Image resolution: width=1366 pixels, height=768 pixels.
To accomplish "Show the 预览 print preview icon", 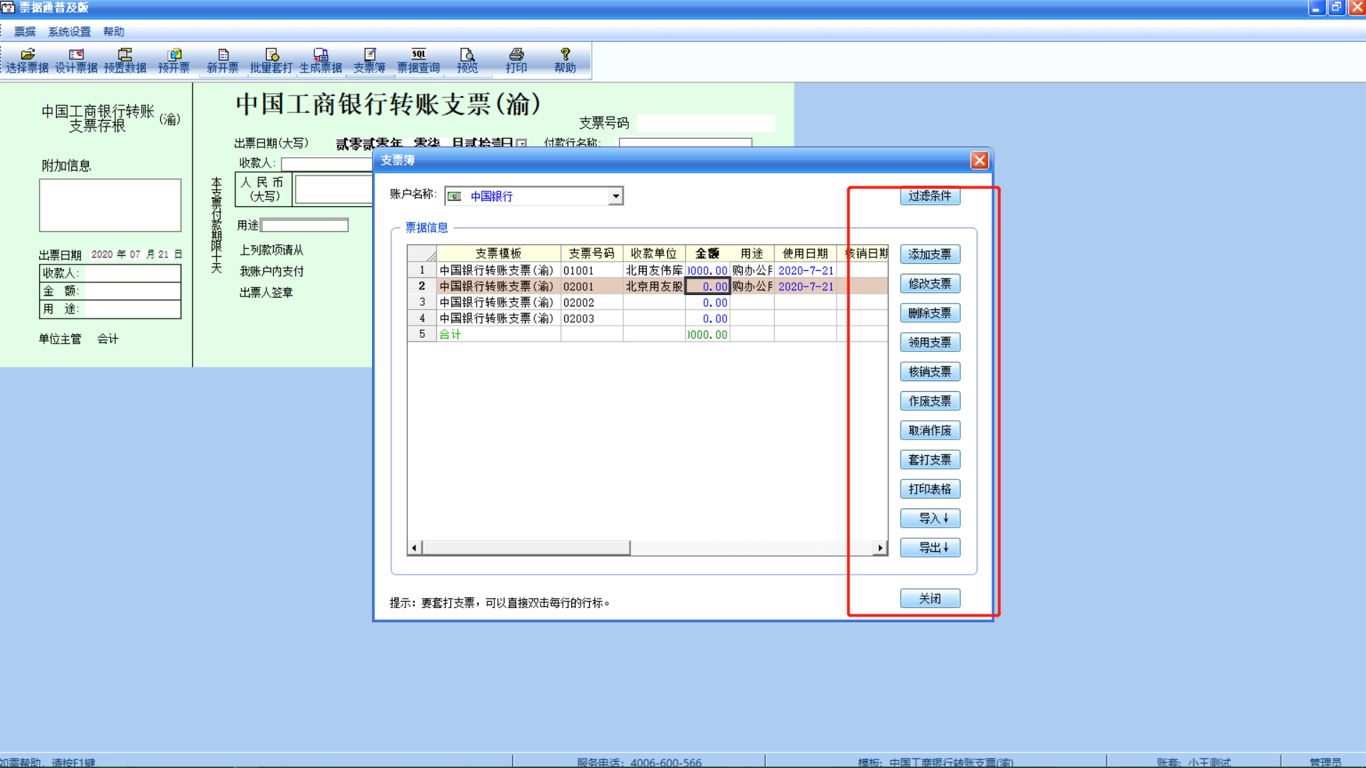I will [467, 60].
